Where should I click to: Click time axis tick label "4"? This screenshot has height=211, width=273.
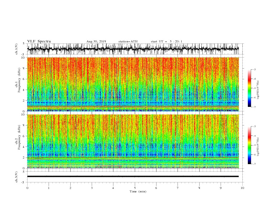113,188
